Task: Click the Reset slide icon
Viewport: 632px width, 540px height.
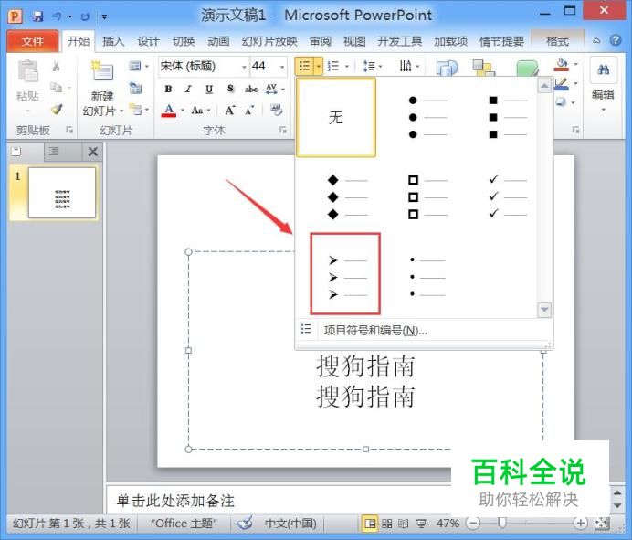Action: tap(135, 89)
